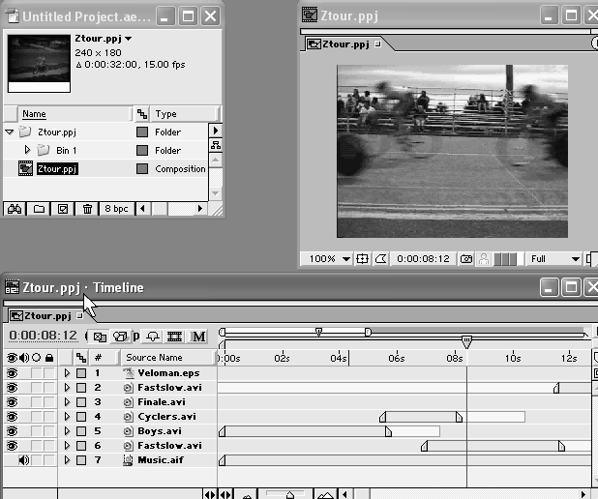Image resolution: width=598 pixels, height=499 pixels.
Task: Click the 8 bpc color depth button
Action: [118, 208]
